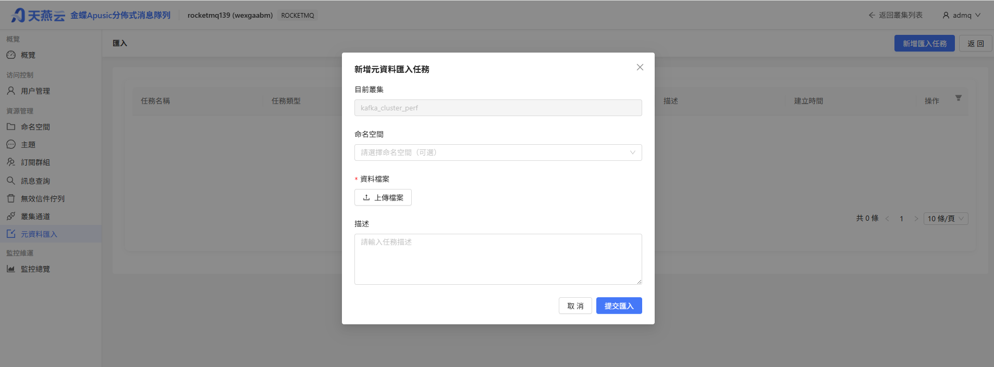Open 訂閱群組 in the sidebar
This screenshot has width=994, height=367.
tap(51, 162)
